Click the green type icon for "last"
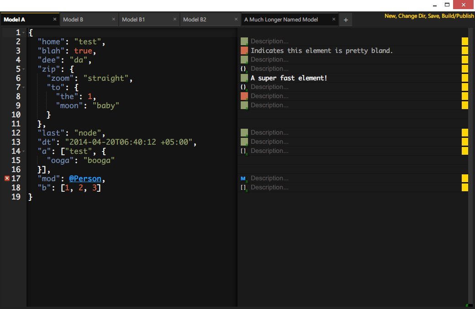The image size is (475, 309). 244,132
